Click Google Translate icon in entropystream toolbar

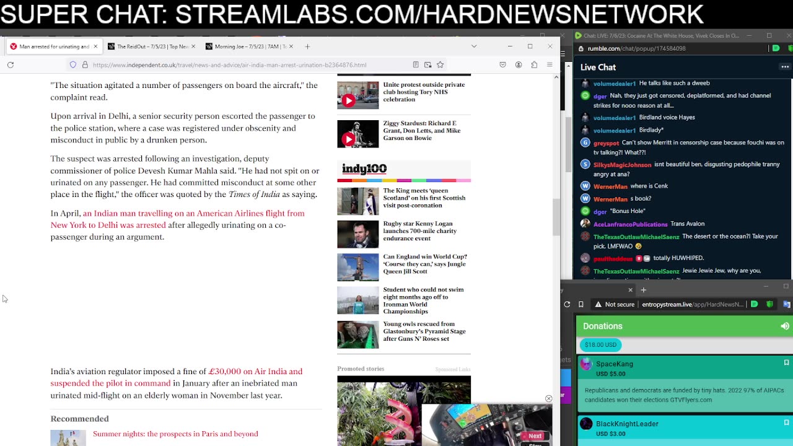click(786, 304)
